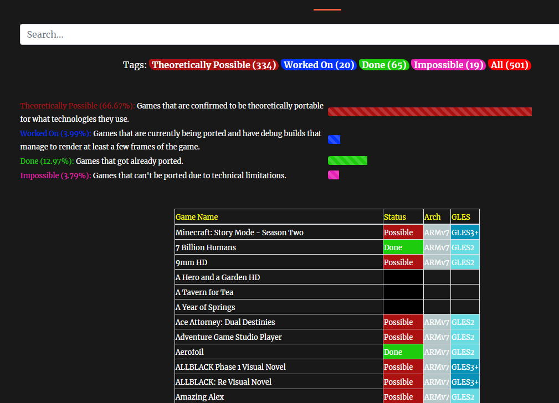Click the Theoretically Possible (66.67%) legend label
559x403 pixels.
click(78, 106)
